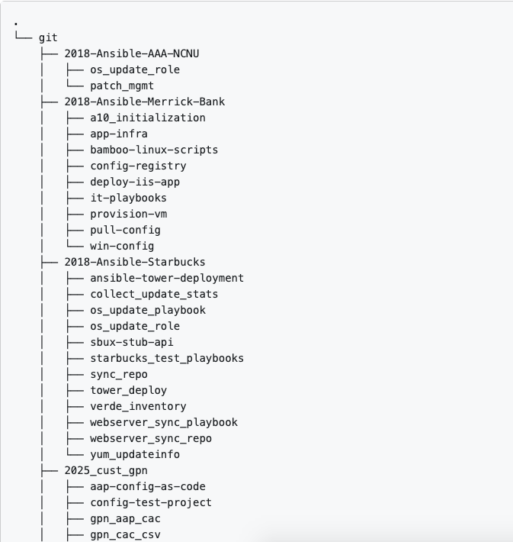Click the git root folder entry
The height and width of the screenshot is (542, 513).
click(x=47, y=37)
